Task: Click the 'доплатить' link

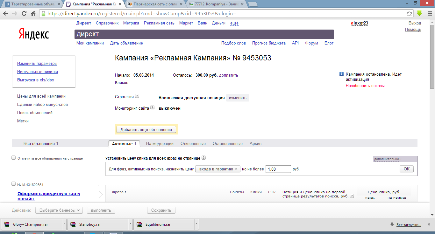Action: [x=229, y=75]
